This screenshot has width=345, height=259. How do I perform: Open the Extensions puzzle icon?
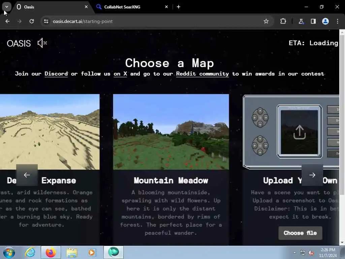pos(283,21)
